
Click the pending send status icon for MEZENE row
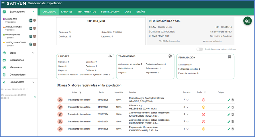pyautogui.click(x=203, y=107)
